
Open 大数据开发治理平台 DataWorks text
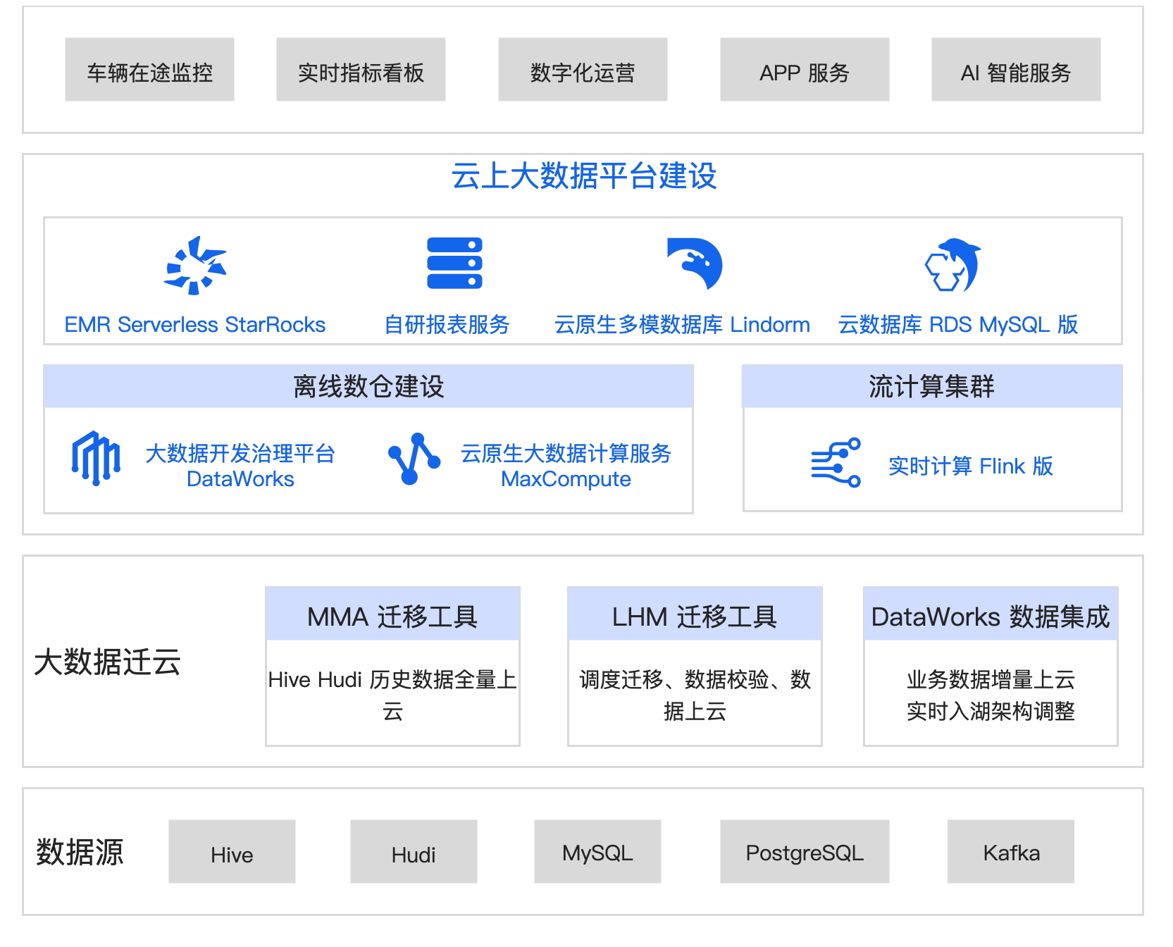(240, 466)
